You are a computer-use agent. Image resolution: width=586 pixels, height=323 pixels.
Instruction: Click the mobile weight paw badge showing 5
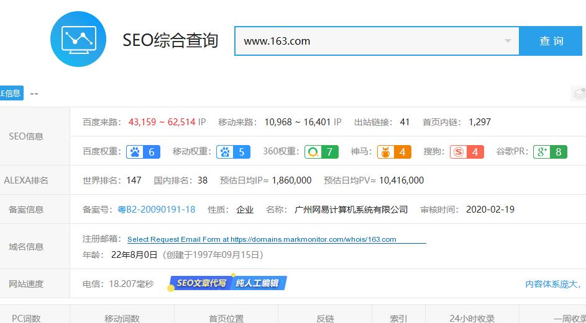pyautogui.click(x=233, y=152)
